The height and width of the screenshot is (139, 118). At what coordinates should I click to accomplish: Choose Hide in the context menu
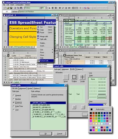pyautogui.click(x=45, y=58)
